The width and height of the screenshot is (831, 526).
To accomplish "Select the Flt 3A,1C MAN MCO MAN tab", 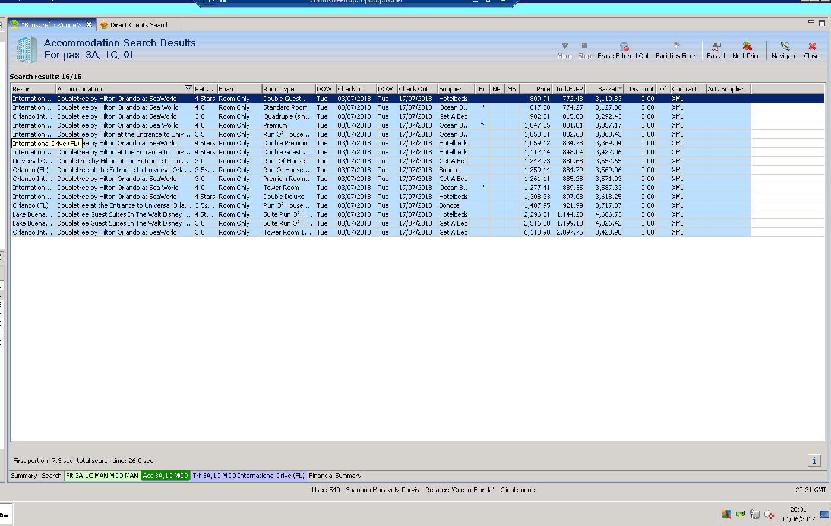I will coord(102,476).
